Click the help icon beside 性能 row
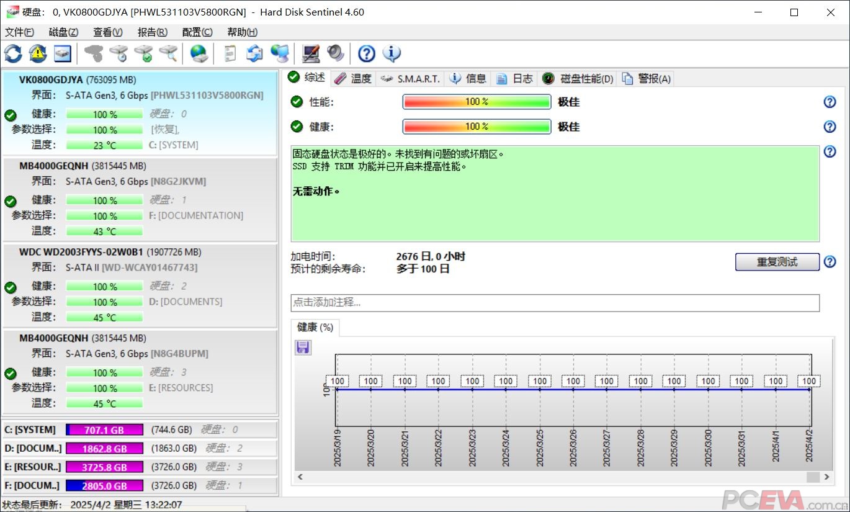The image size is (850, 512). (x=830, y=102)
